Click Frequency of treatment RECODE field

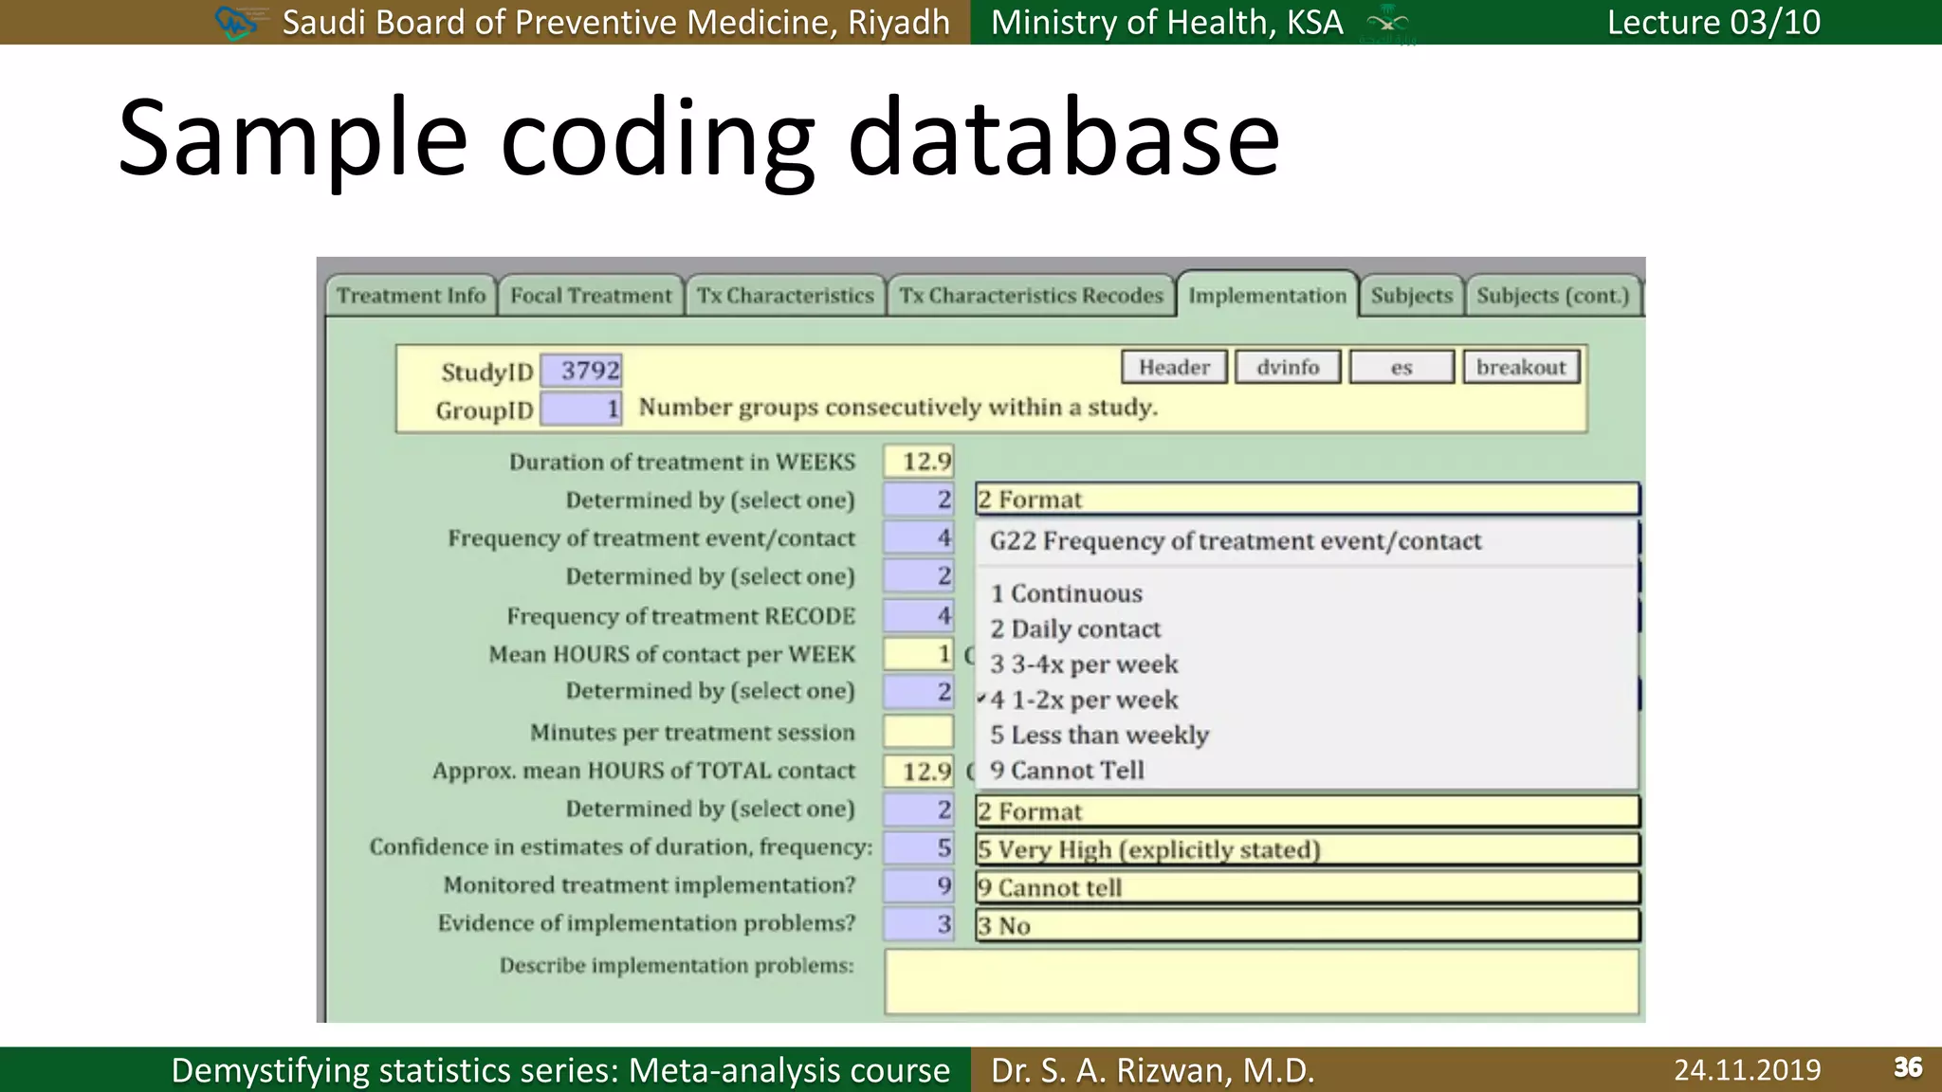pyautogui.click(x=918, y=615)
